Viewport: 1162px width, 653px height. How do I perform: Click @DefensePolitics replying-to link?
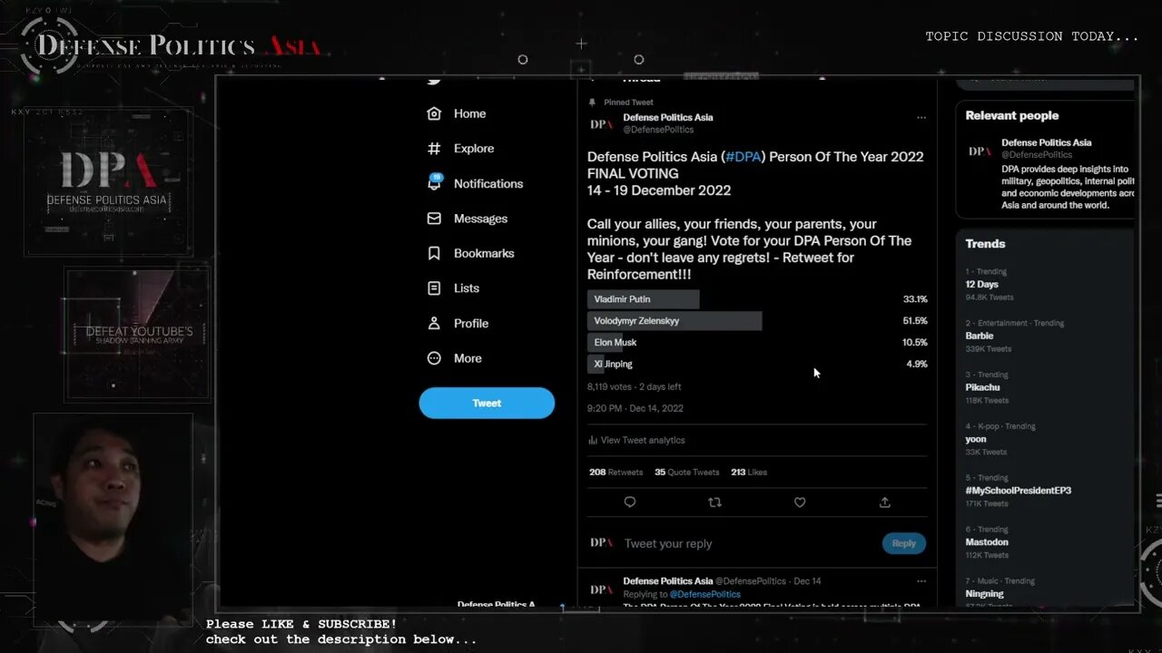click(705, 594)
